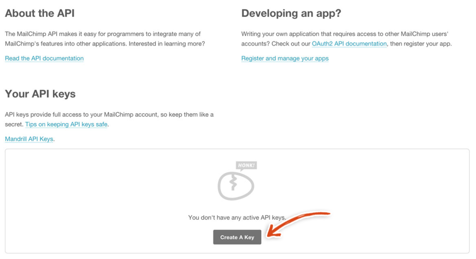Select the Your API keys heading
476x259 pixels.
click(40, 94)
